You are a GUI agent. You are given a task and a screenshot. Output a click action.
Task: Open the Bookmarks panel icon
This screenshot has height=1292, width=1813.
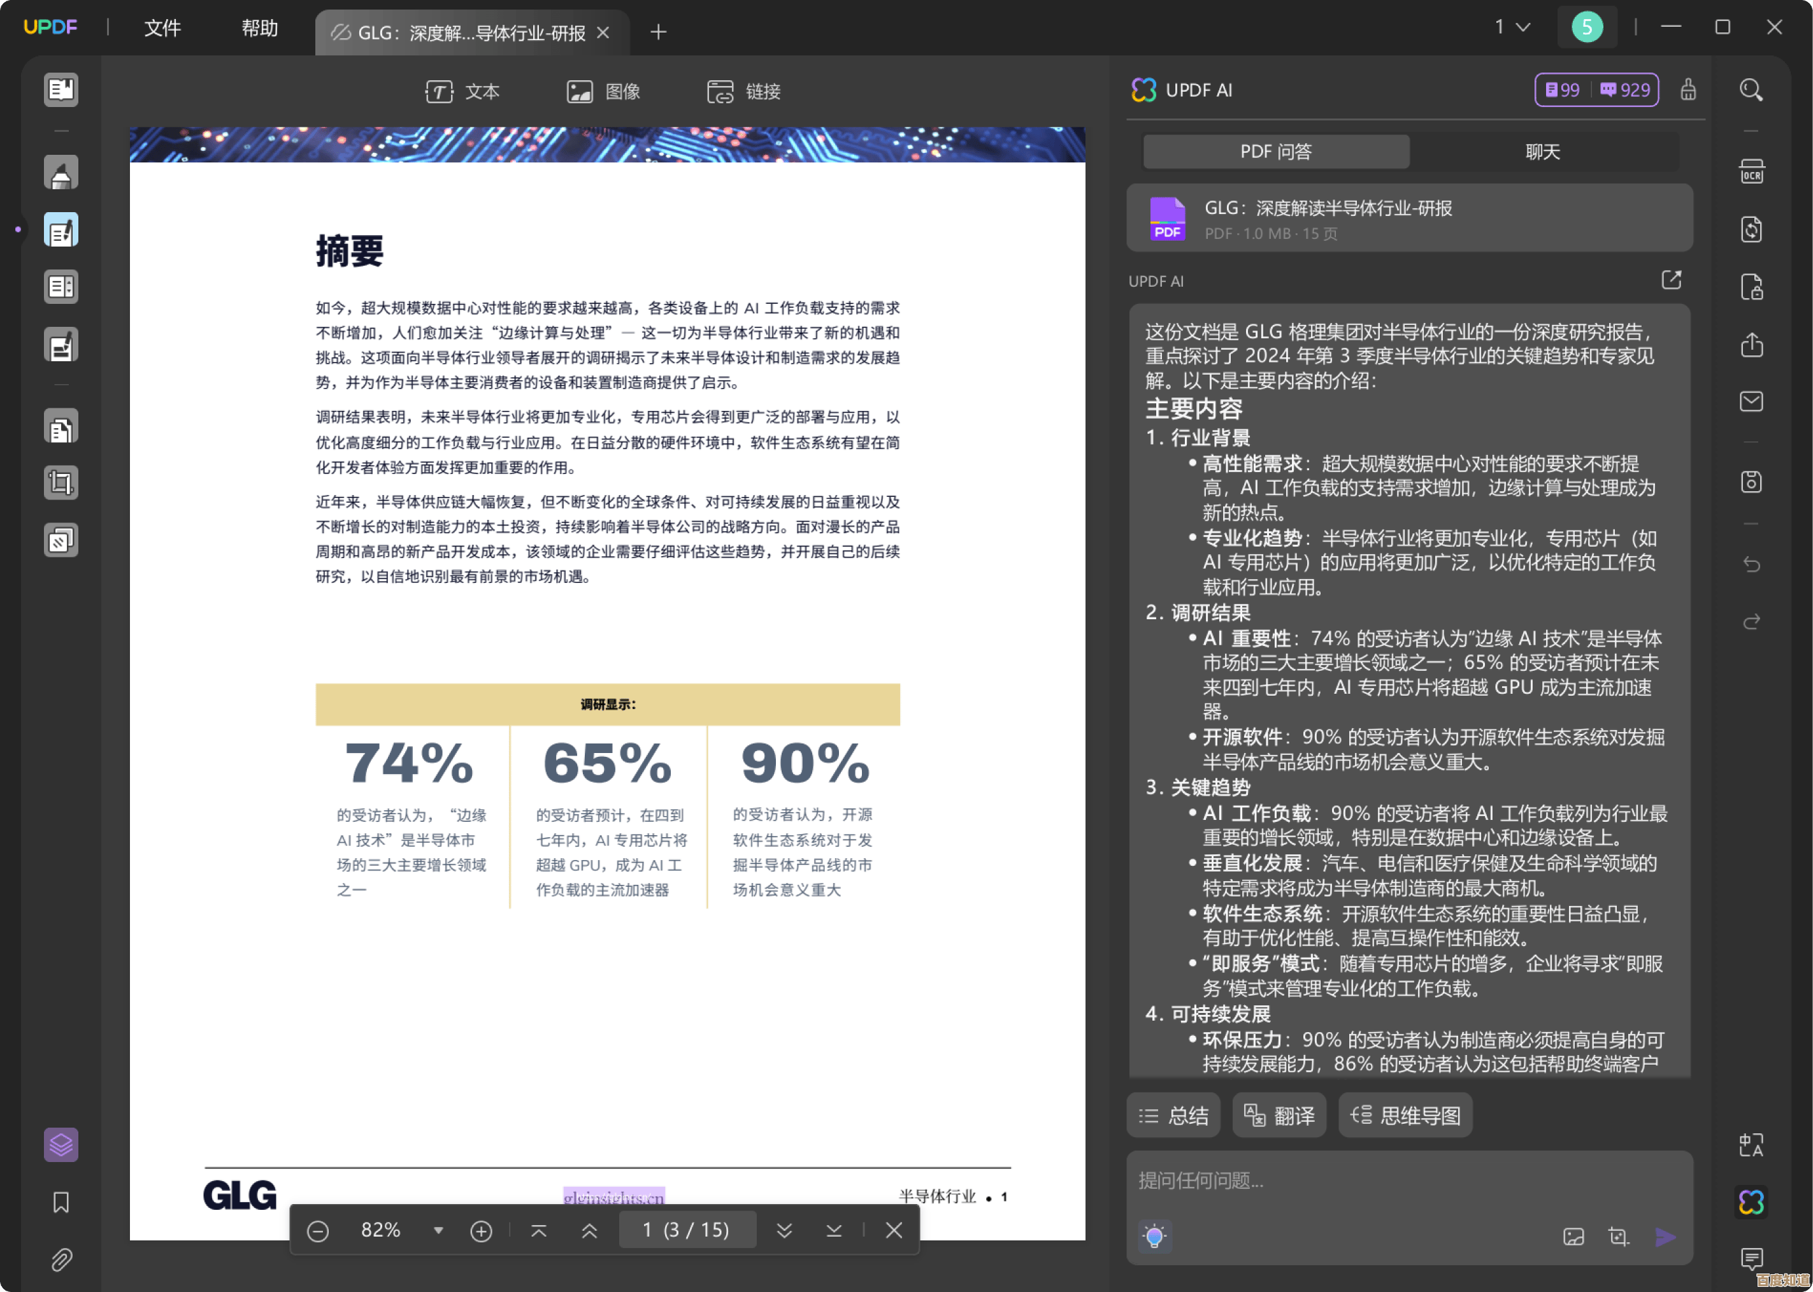click(x=61, y=1202)
